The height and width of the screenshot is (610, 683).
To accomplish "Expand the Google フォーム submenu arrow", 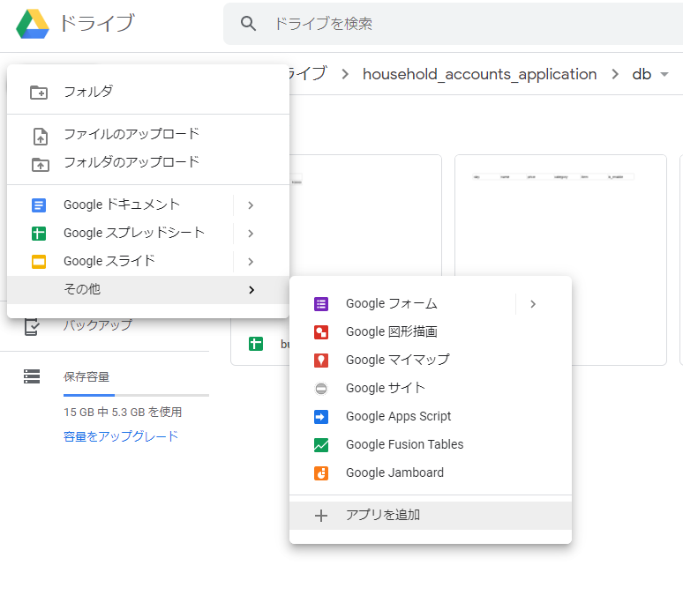I will coord(533,304).
